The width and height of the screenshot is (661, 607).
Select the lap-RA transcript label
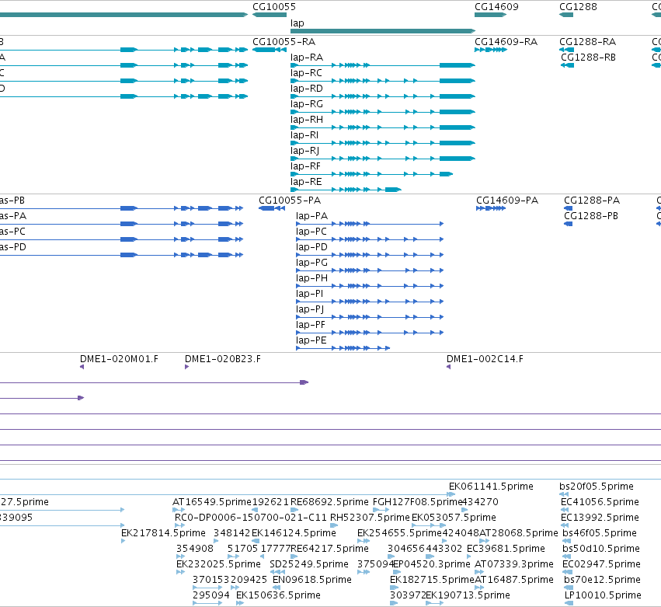coord(307,58)
